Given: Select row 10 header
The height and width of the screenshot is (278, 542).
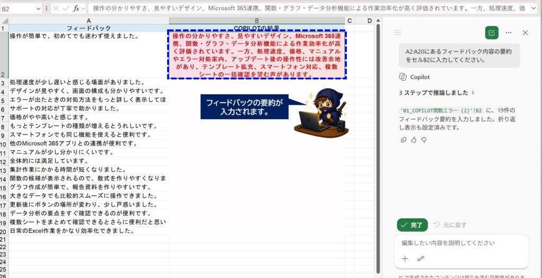Looking at the screenshot, I should (x=4, y=144).
